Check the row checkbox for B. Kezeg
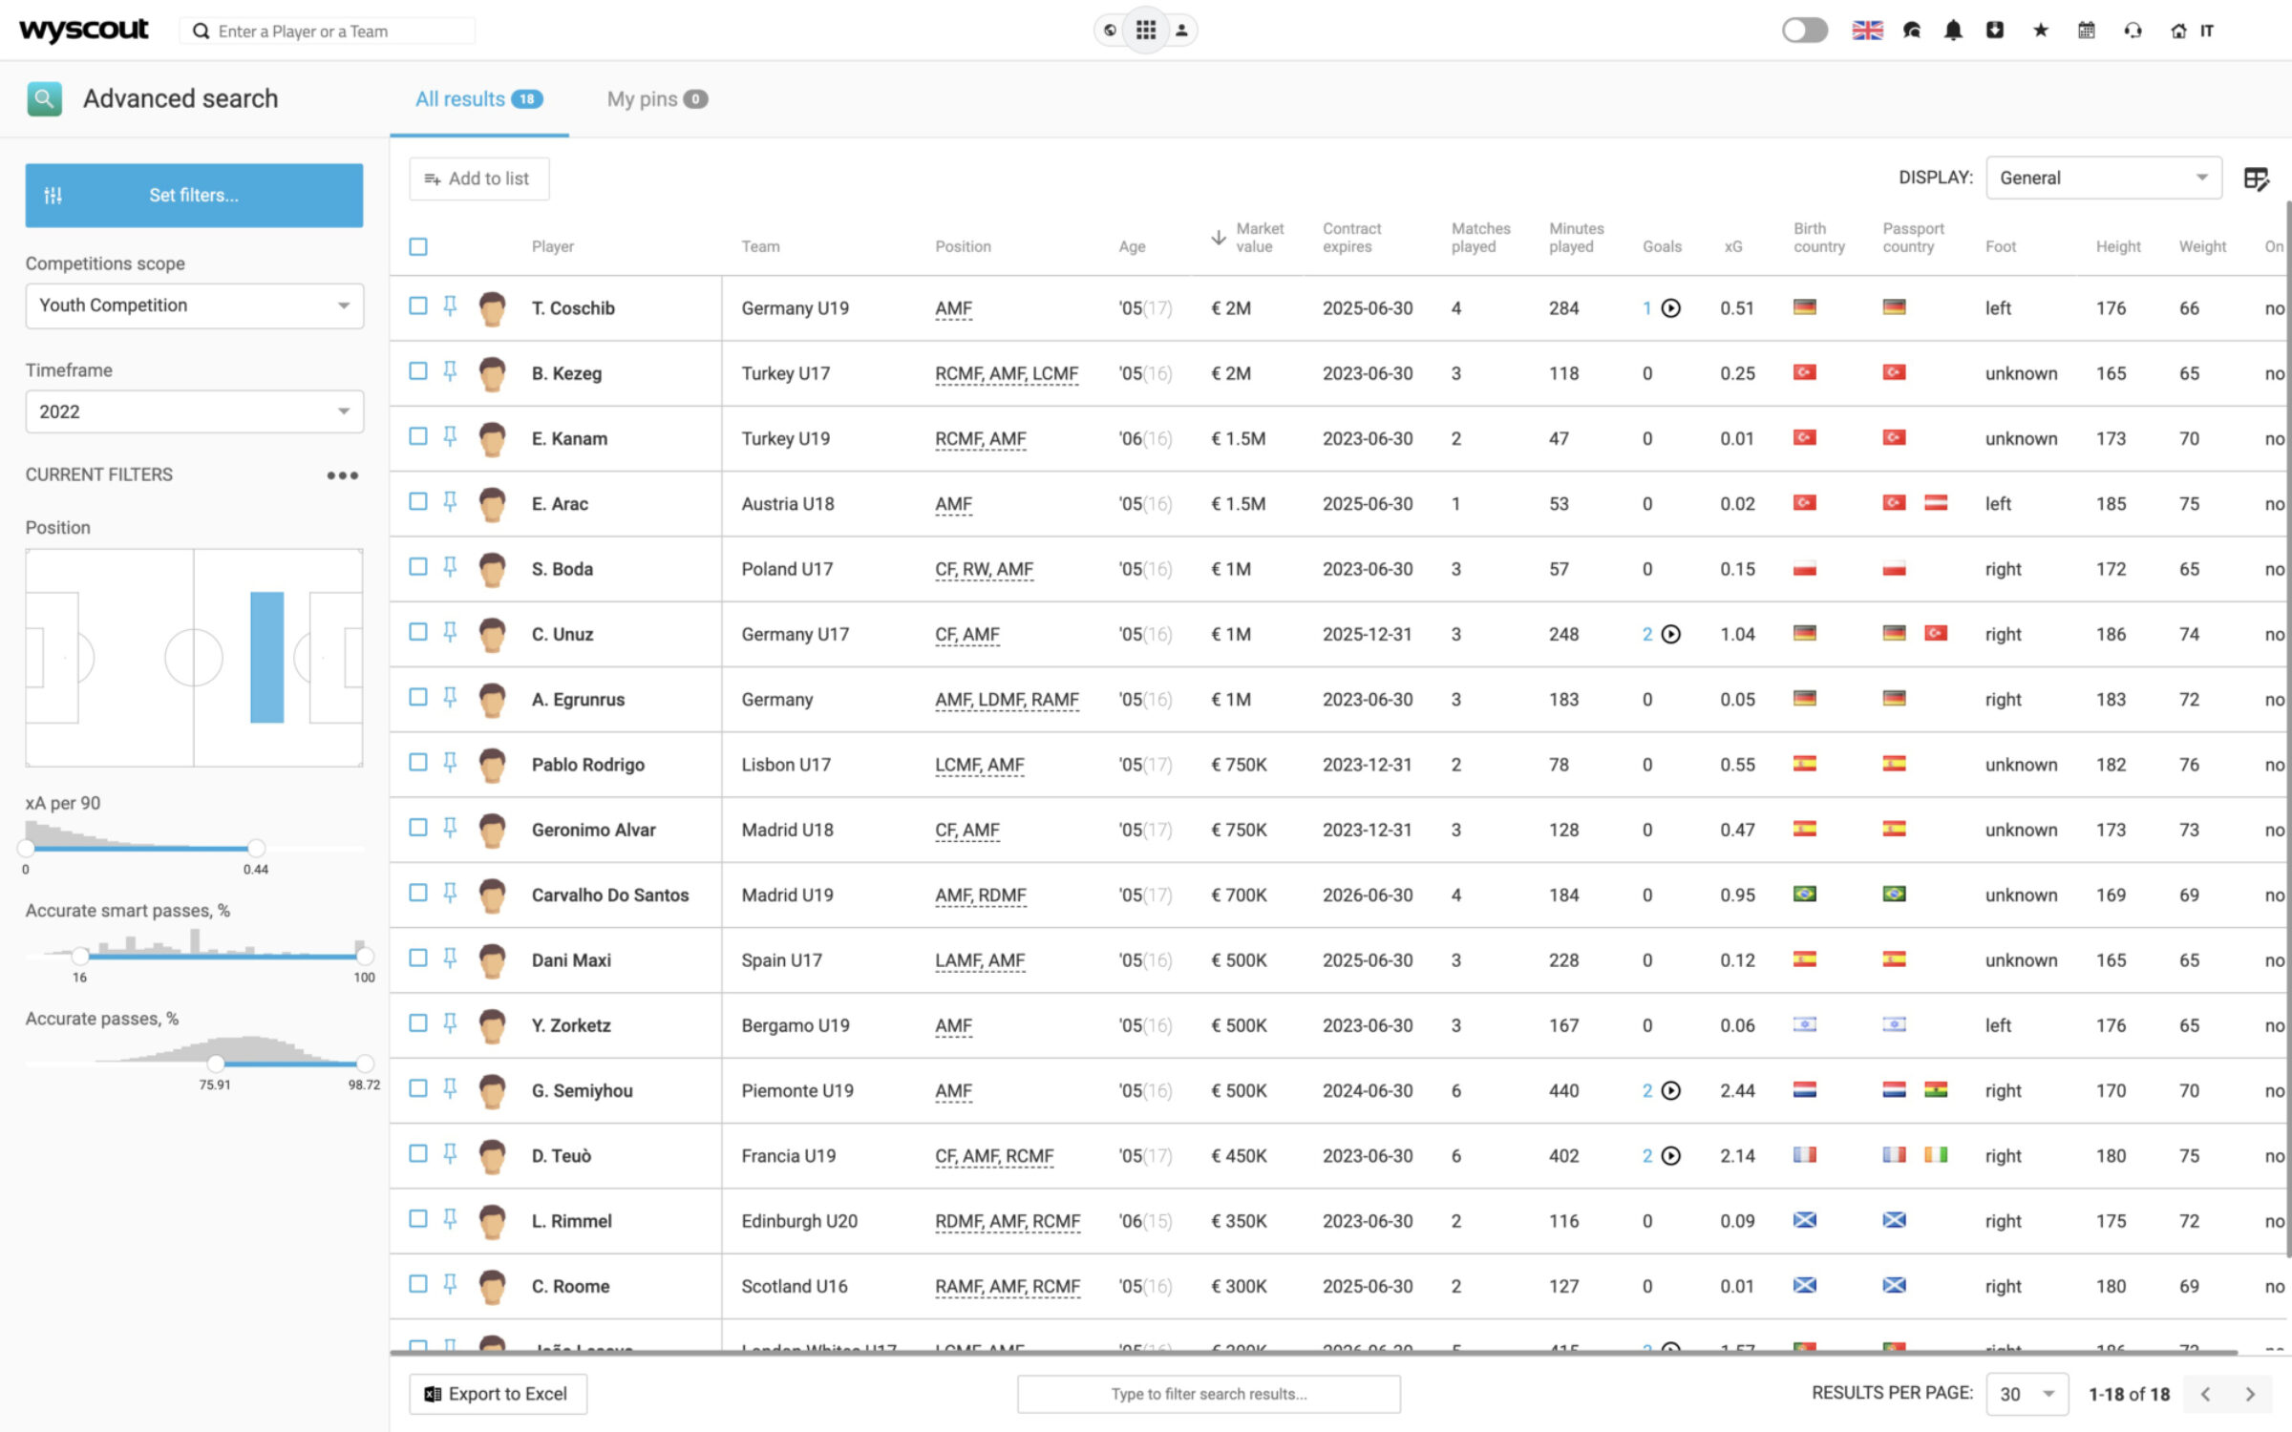The height and width of the screenshot is (1432, 2292). pos(417,371)
